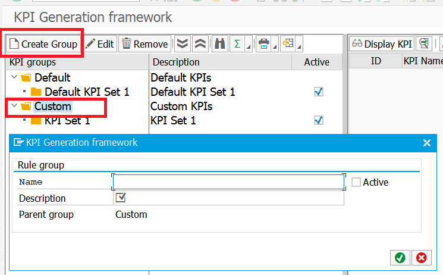This screenshot has width=443, height=275.
Task: Collapse the Default KPI group node
Action: 14,77
